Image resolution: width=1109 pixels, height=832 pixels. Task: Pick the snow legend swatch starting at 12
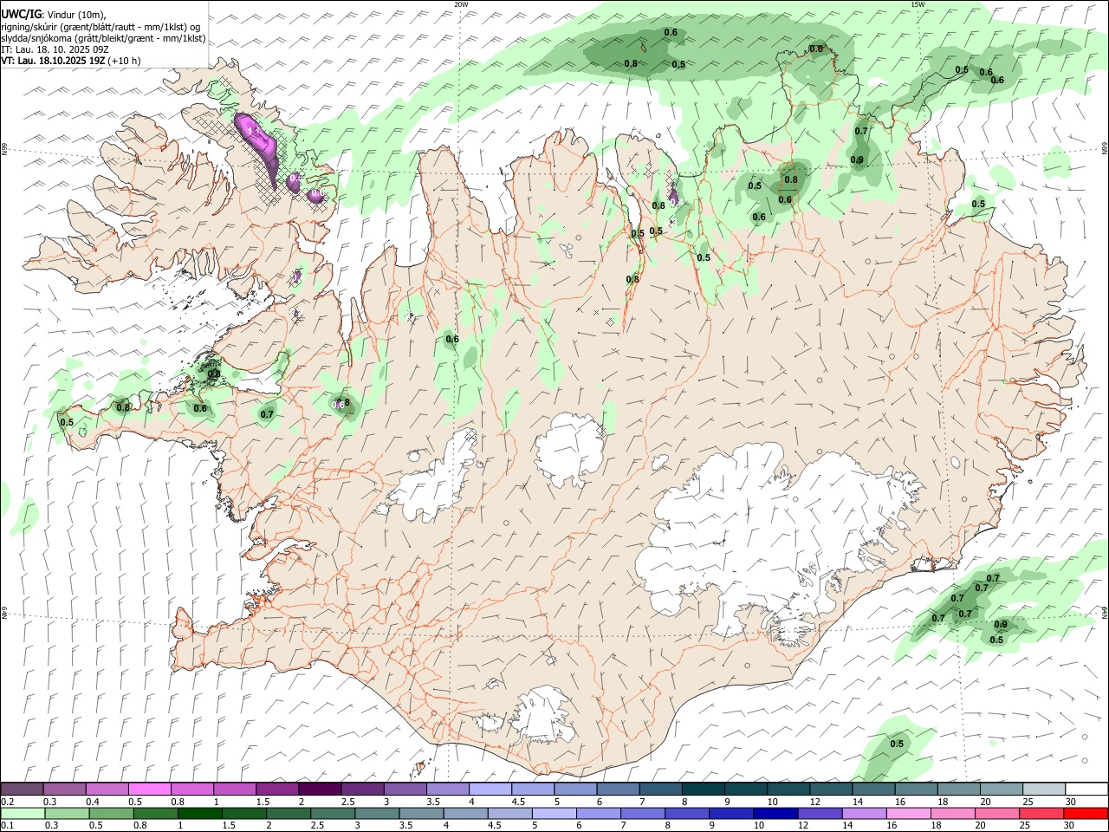(x=831, y=789)
